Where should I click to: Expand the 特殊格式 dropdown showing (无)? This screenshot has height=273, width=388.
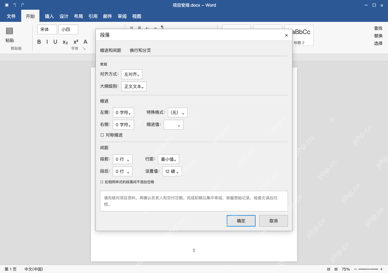178,113
